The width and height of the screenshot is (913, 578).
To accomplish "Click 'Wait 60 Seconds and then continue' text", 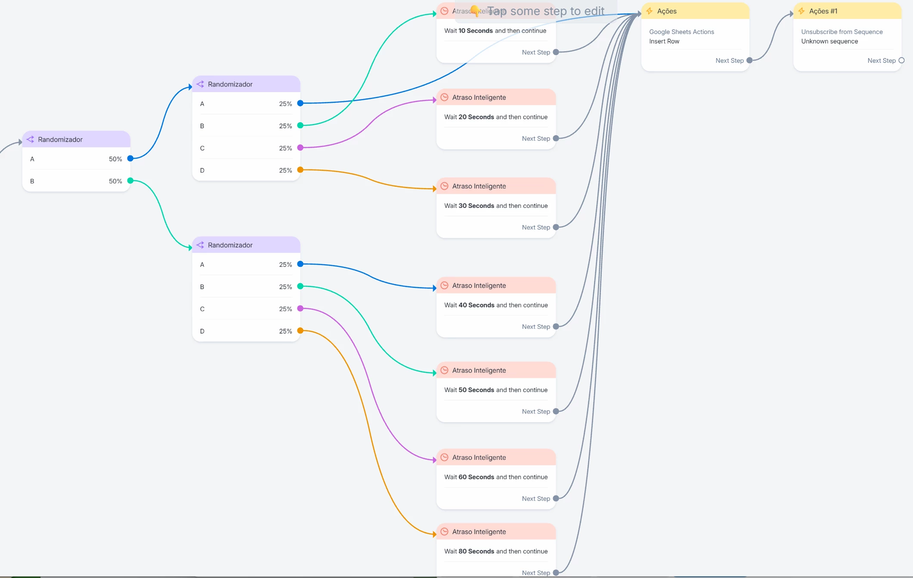I will coord(496,477).
